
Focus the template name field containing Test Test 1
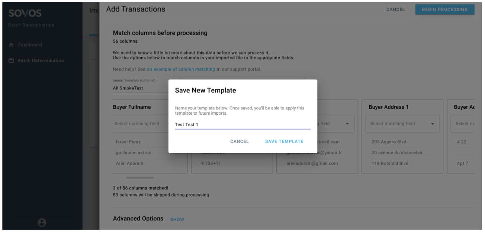click(x=242, y=125)
